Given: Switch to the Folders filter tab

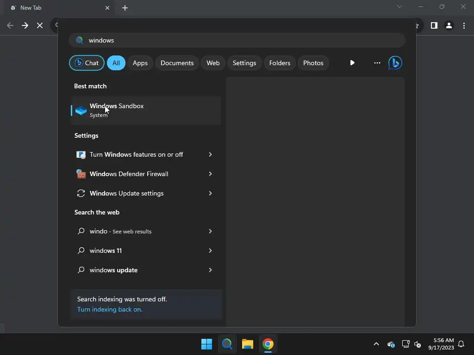Looking at the screenshot, I should click(x=280, y=63).
